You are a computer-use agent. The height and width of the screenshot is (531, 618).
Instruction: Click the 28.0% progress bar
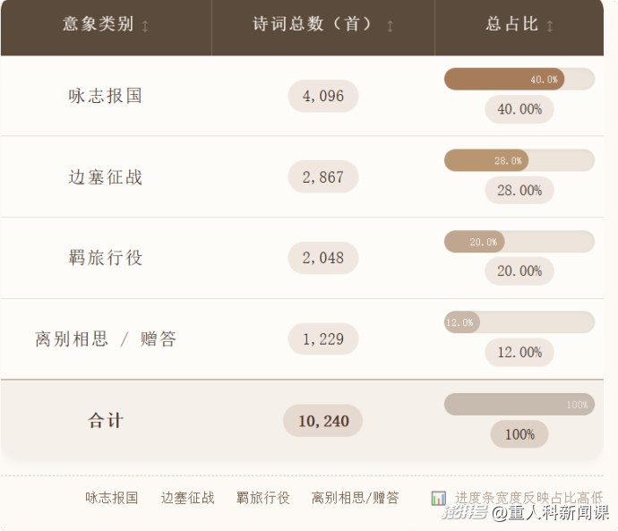(519, 160)
